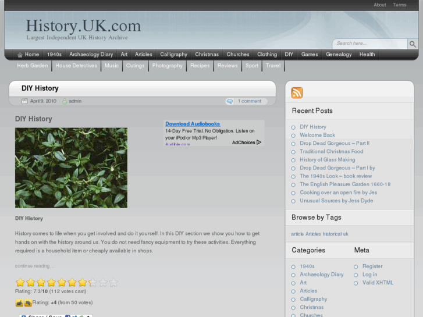Click the AdChoices arrow icon
This screenshot has height=317, width=423.
tap(259, 142)
